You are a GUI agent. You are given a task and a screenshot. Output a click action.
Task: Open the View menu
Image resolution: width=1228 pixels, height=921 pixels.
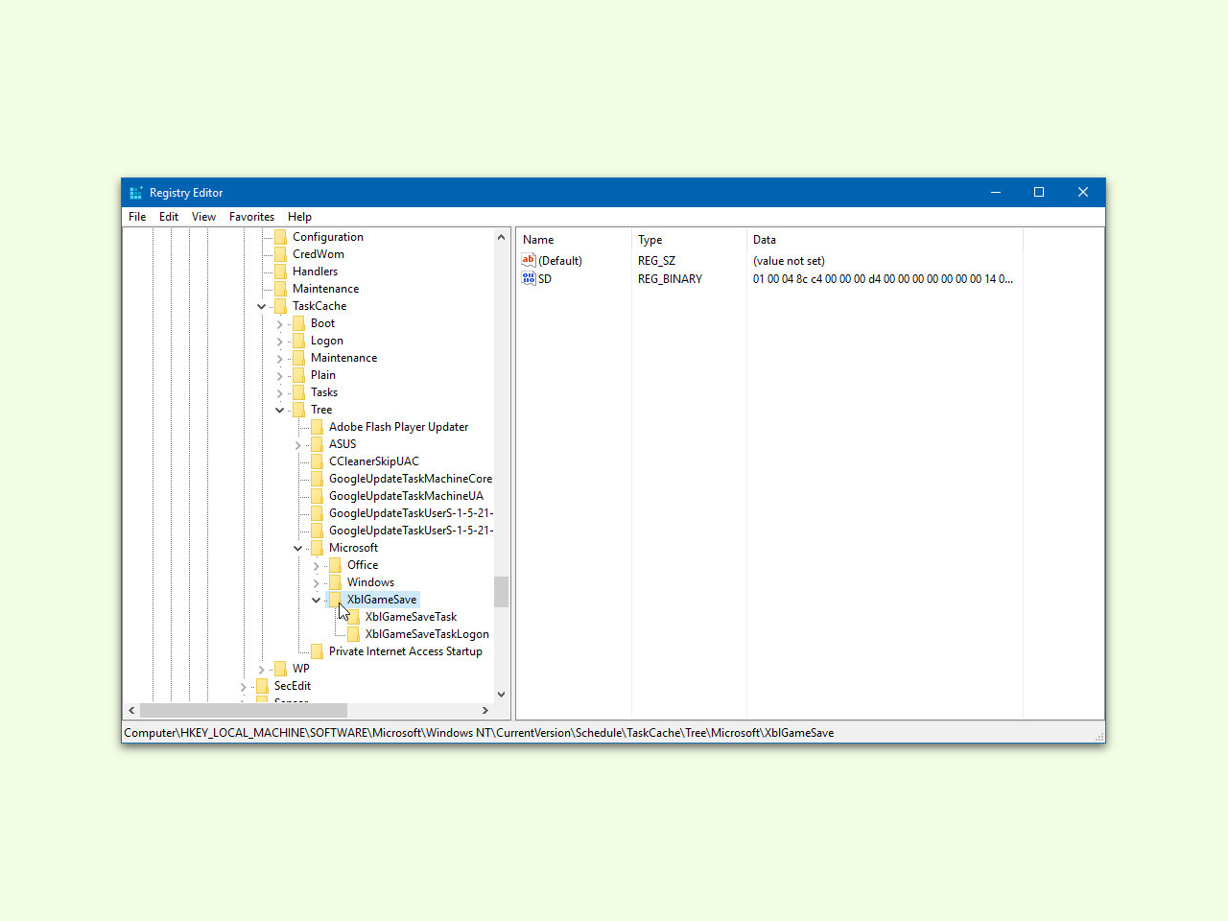(x=203, y=217)
